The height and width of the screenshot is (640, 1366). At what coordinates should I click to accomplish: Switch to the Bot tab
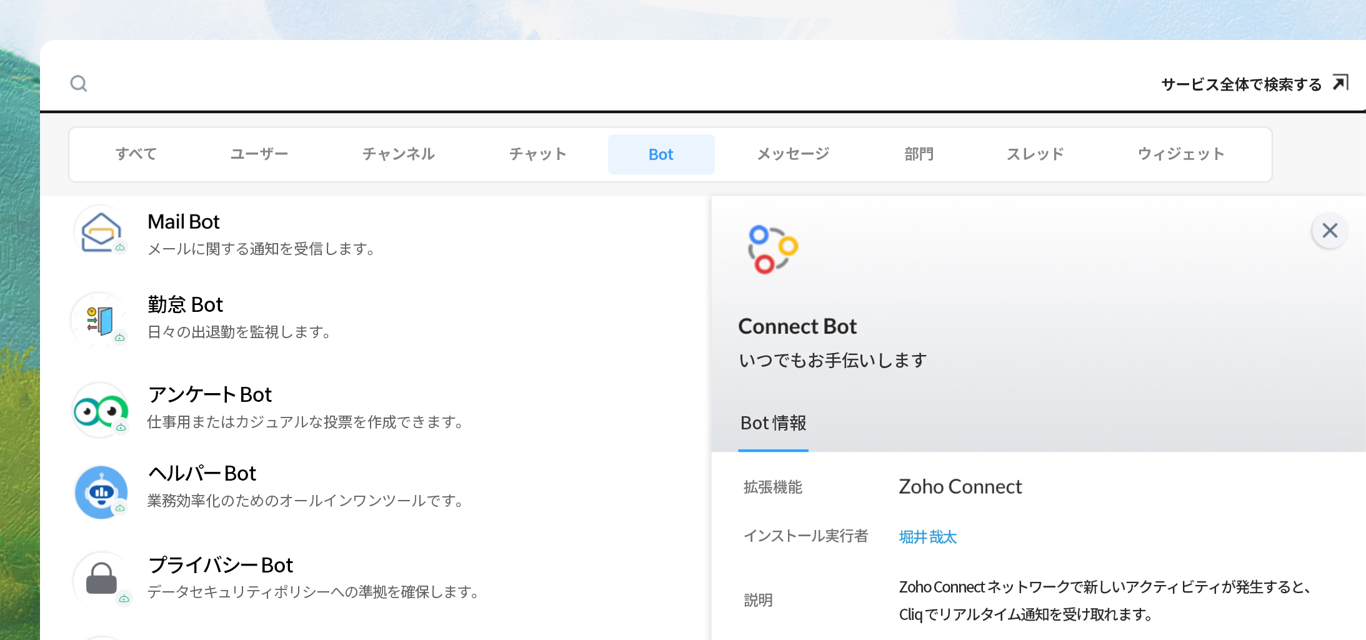click(661, 154)
